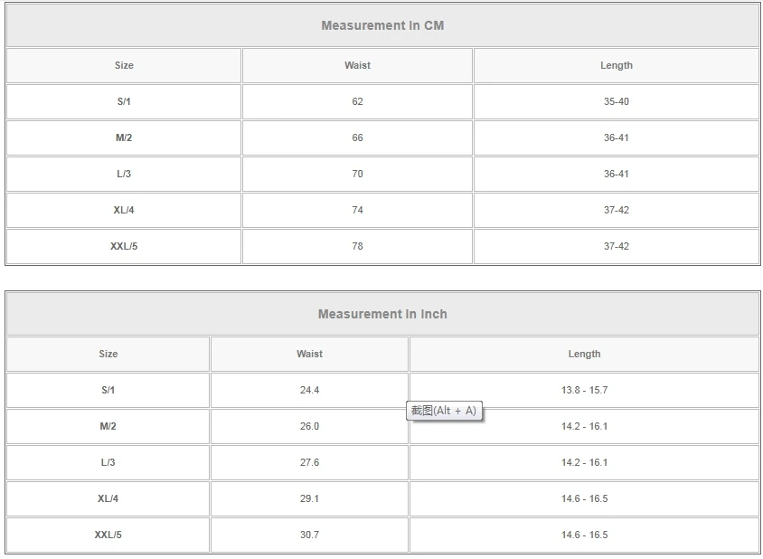Select the XL/4 size cell in the CM table
This screenshot has height=559, width=763.
[x=124, y=210]
